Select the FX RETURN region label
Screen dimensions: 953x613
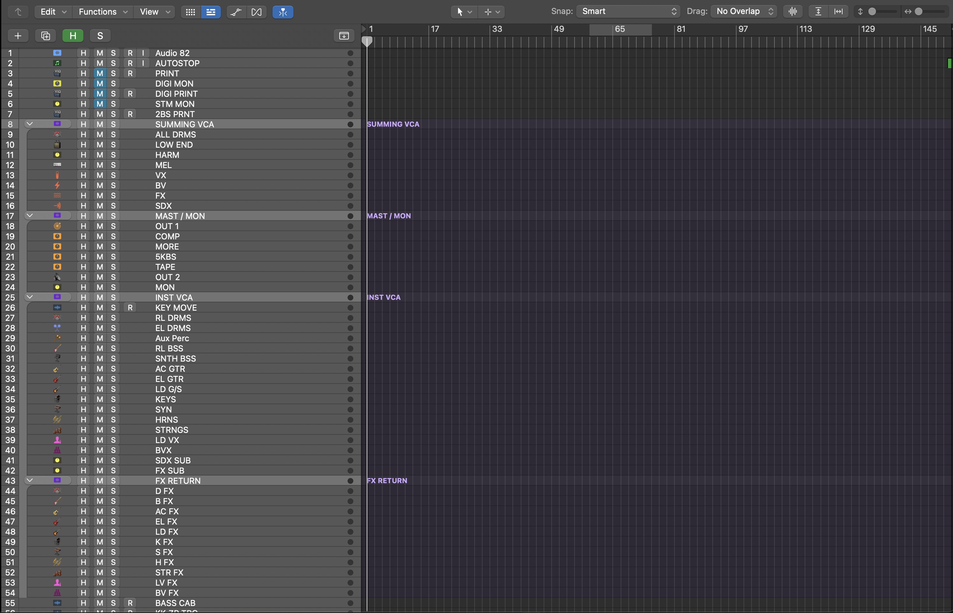point(387,481)
